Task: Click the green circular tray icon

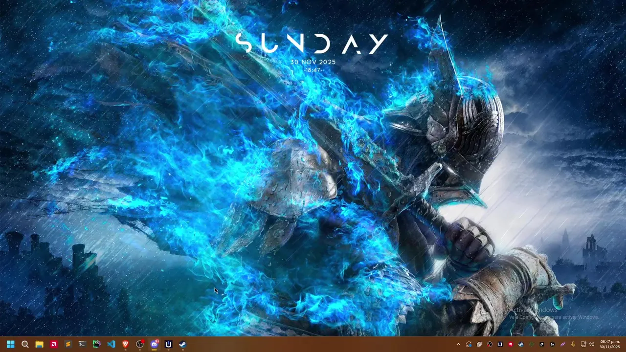Action: [x=532, y=344]
